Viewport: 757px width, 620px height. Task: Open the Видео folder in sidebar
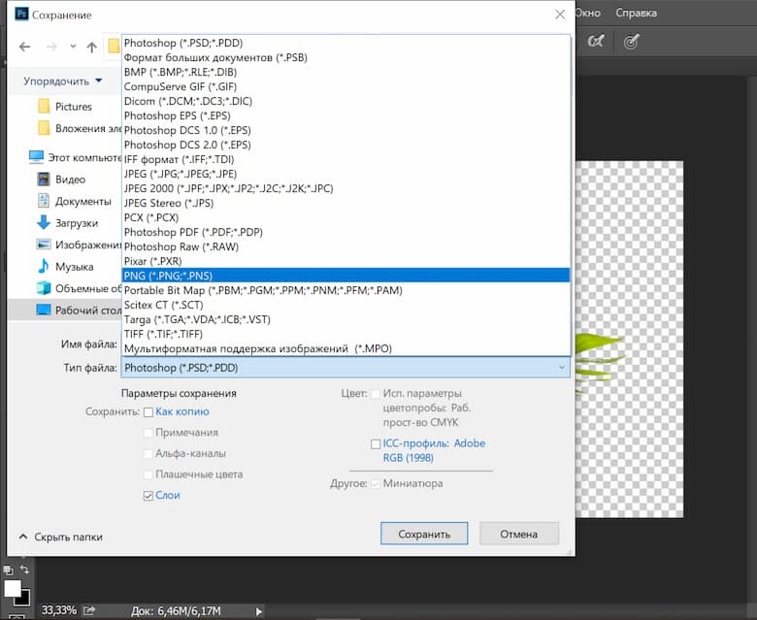(69, 179)
